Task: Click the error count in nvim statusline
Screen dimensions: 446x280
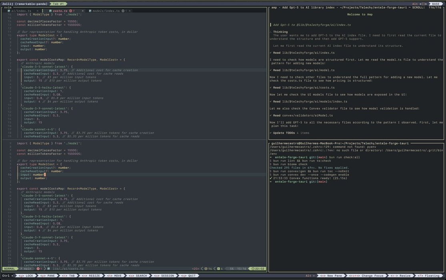Action: (x=40, y=269)
